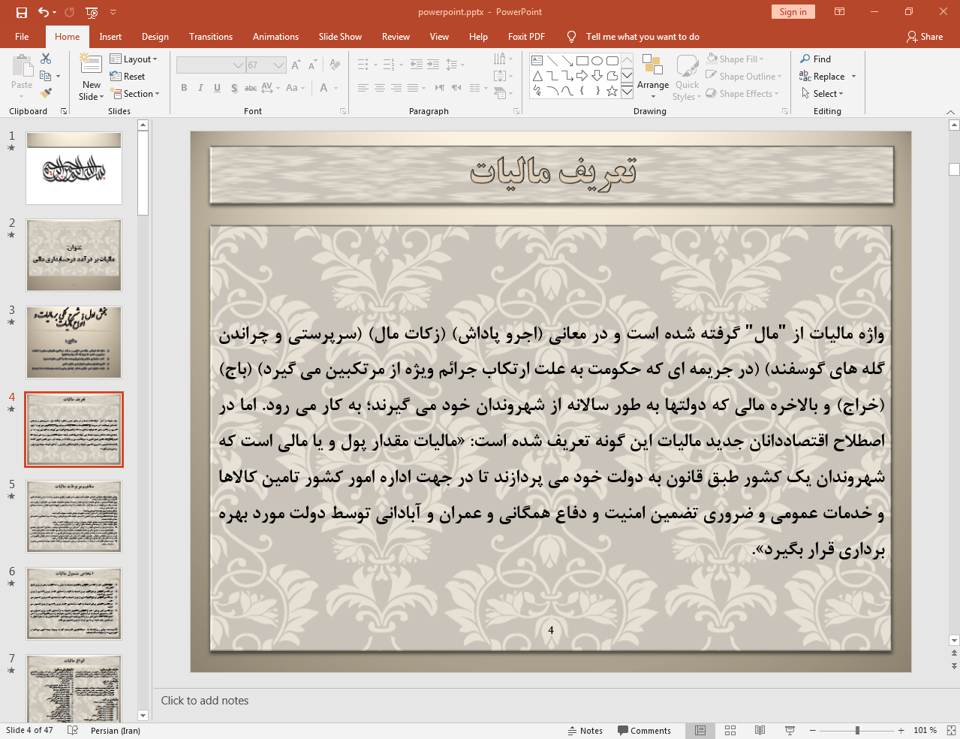Switch to Slide Sorter view icon
This screenshot has height=739, width=960.
(x=730, y=730)
